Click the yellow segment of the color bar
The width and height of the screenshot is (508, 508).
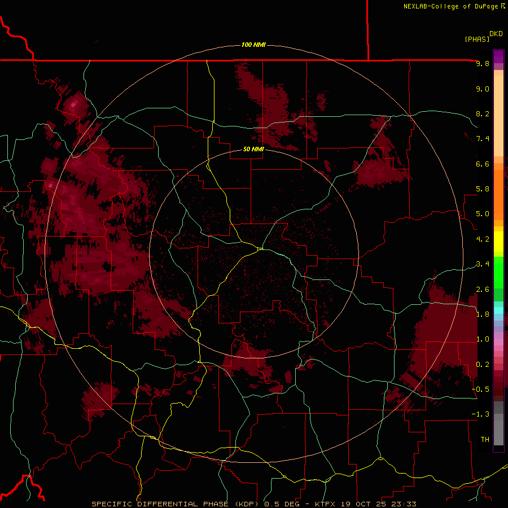pos(498,241)
